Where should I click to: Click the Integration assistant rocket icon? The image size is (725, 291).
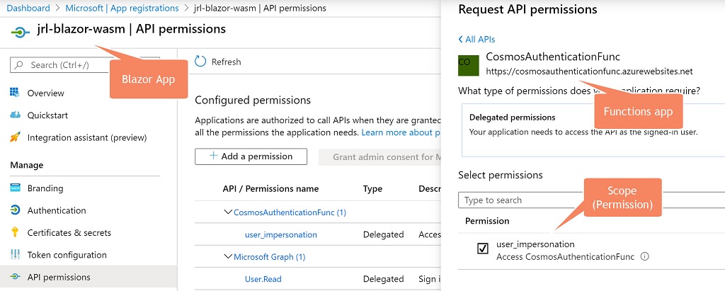pos(15,137)
